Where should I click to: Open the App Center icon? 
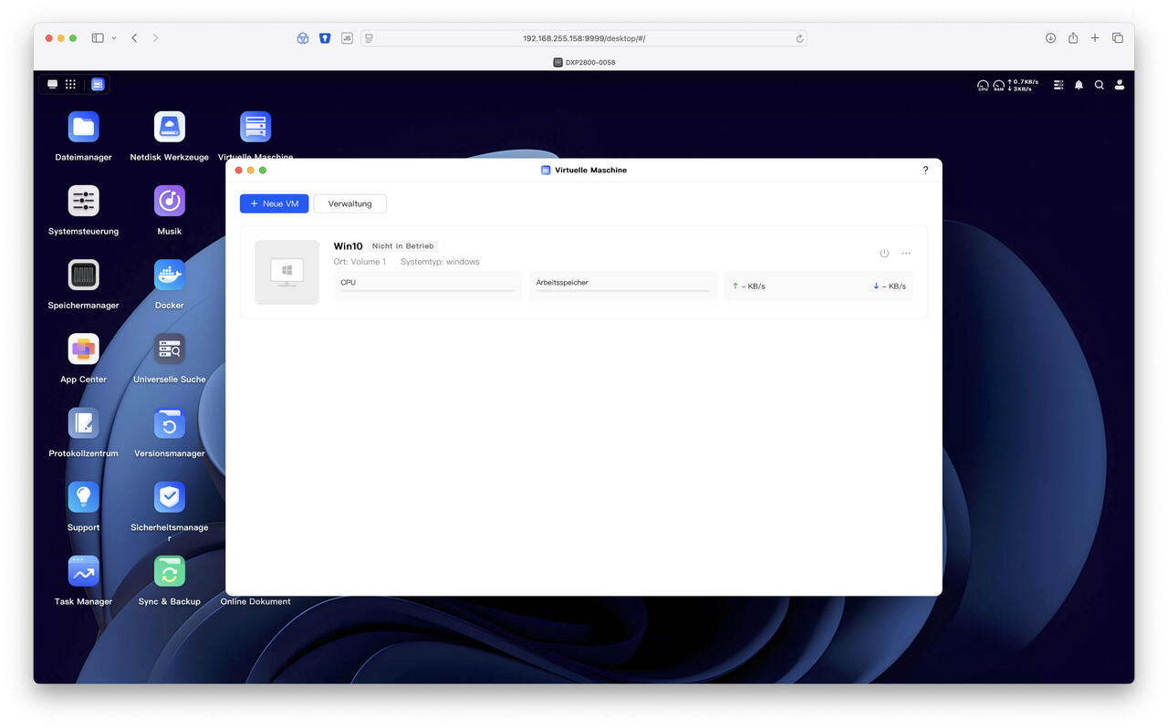(x=83, y=348)
